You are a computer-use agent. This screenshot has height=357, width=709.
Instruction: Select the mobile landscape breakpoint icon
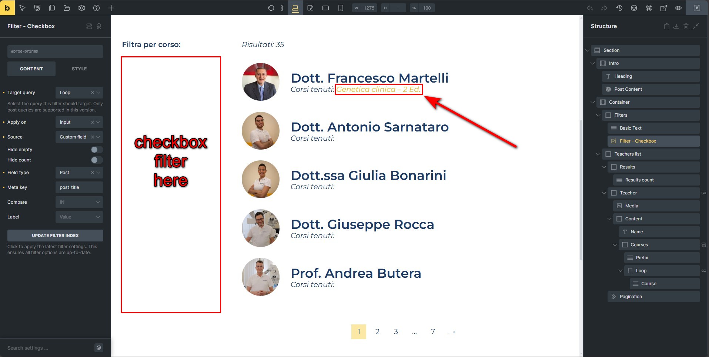[x=325, y=8]
